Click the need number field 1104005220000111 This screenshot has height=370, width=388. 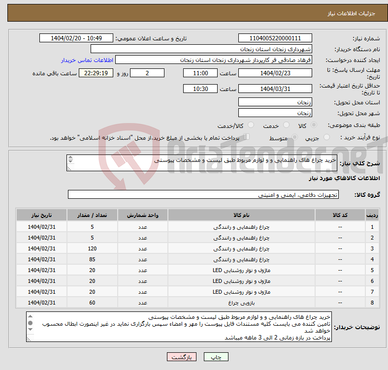click(x=275, y=38)
